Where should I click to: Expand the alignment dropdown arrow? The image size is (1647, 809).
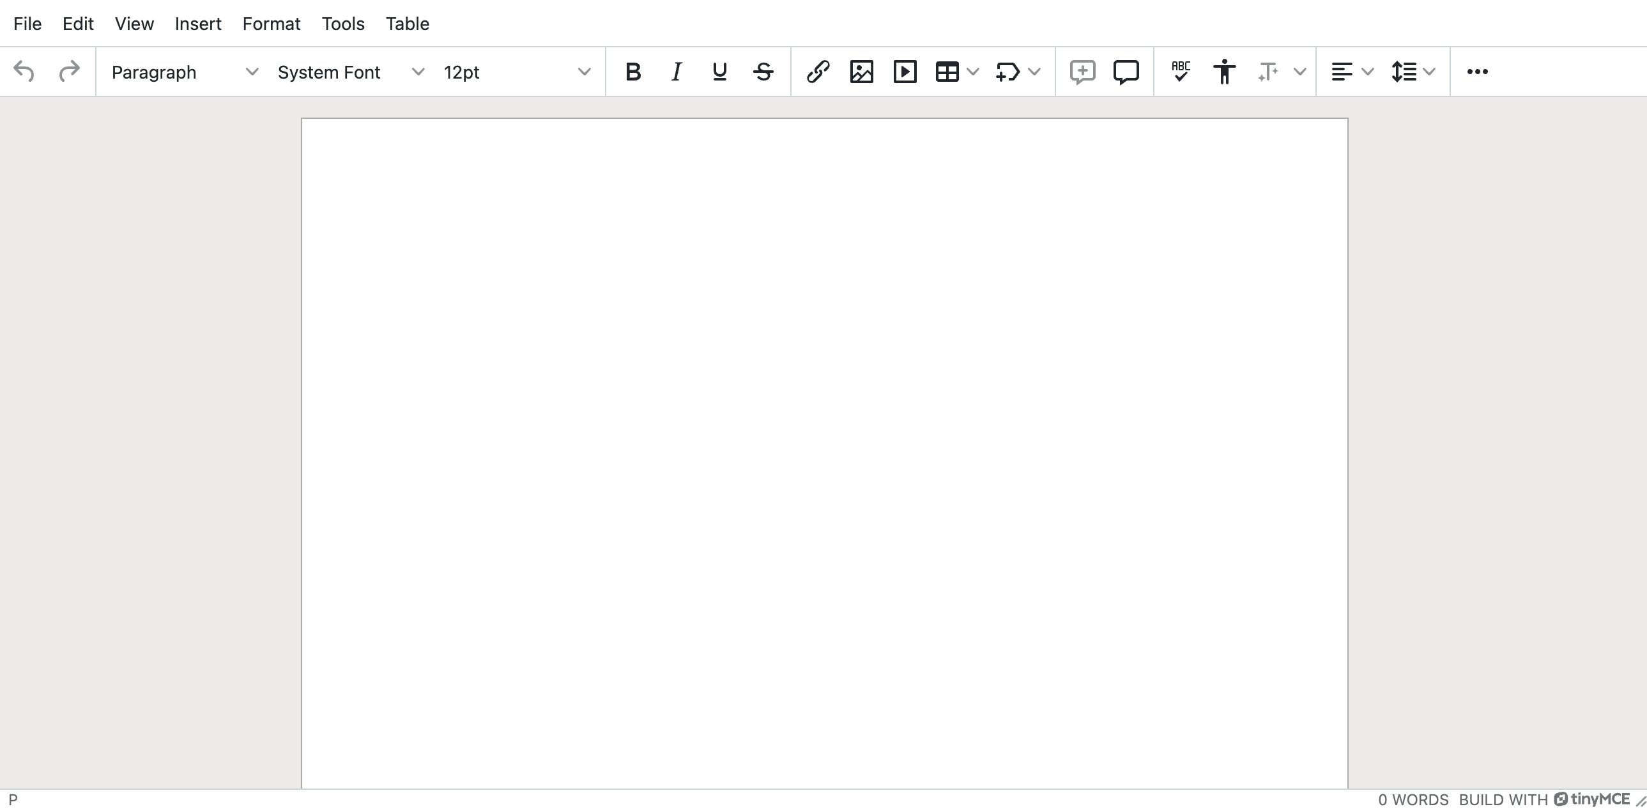1368,72
